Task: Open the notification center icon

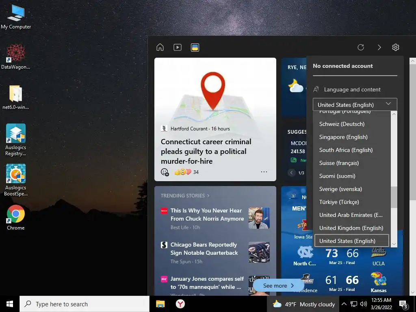Action: (403, 304)
